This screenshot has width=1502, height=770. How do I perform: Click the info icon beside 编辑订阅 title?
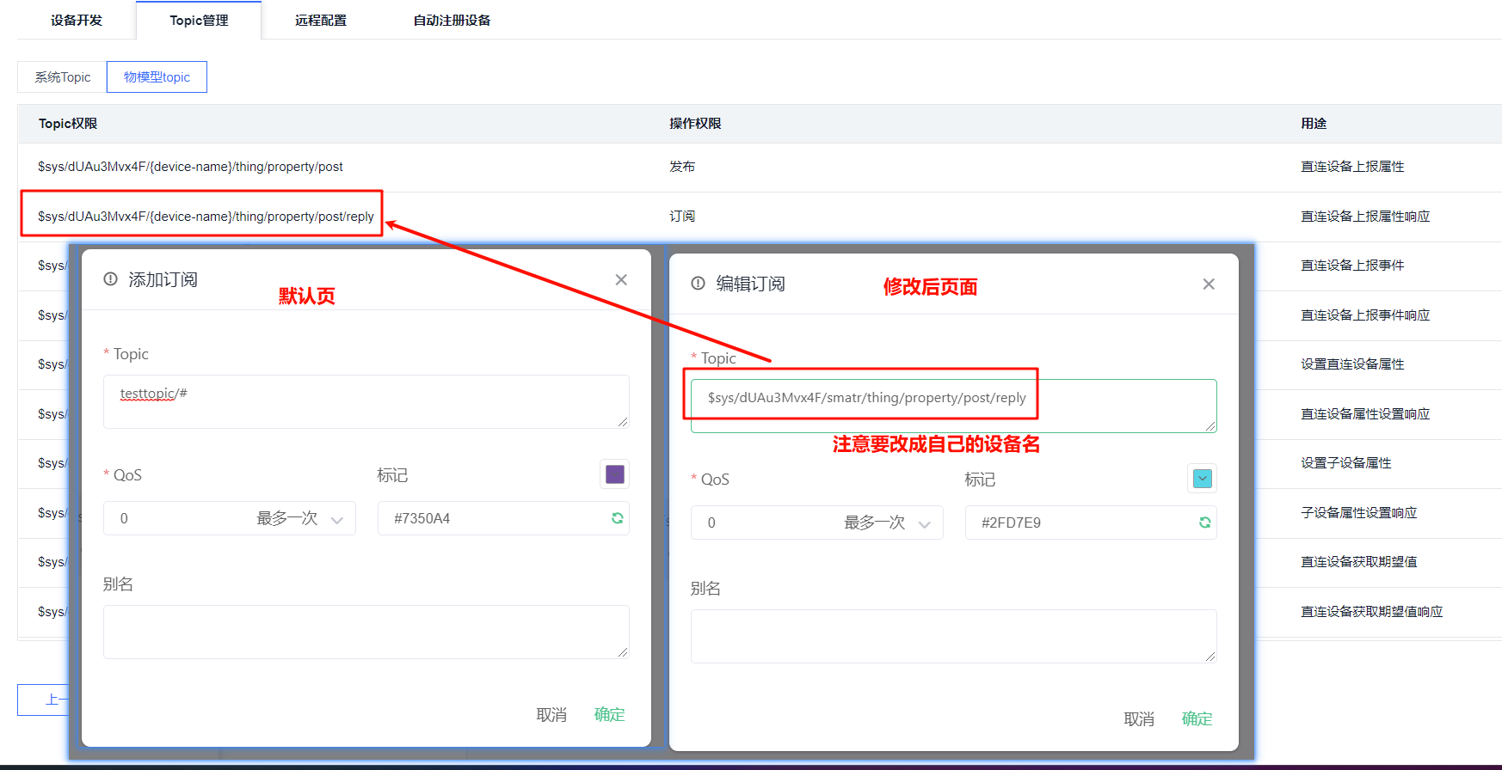point(698,284)
